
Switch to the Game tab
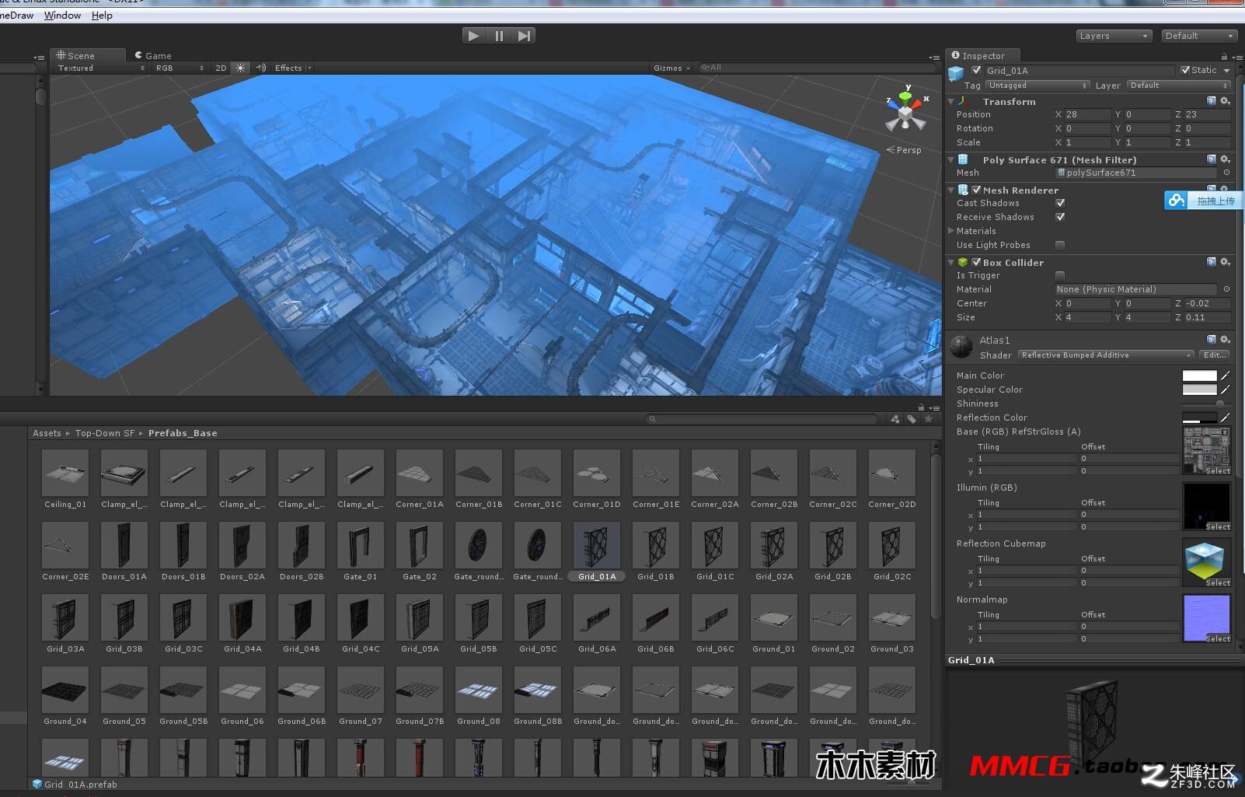pyautogui.click(x=153, y=55)
